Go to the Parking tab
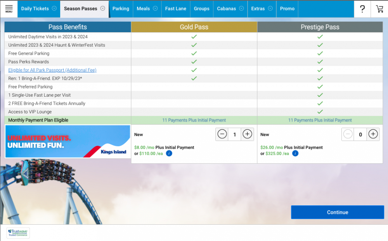This screenshot has width=388, height=241. pos(121,9)
